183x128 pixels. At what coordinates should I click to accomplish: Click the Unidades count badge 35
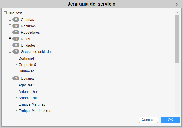click(16, 45)
